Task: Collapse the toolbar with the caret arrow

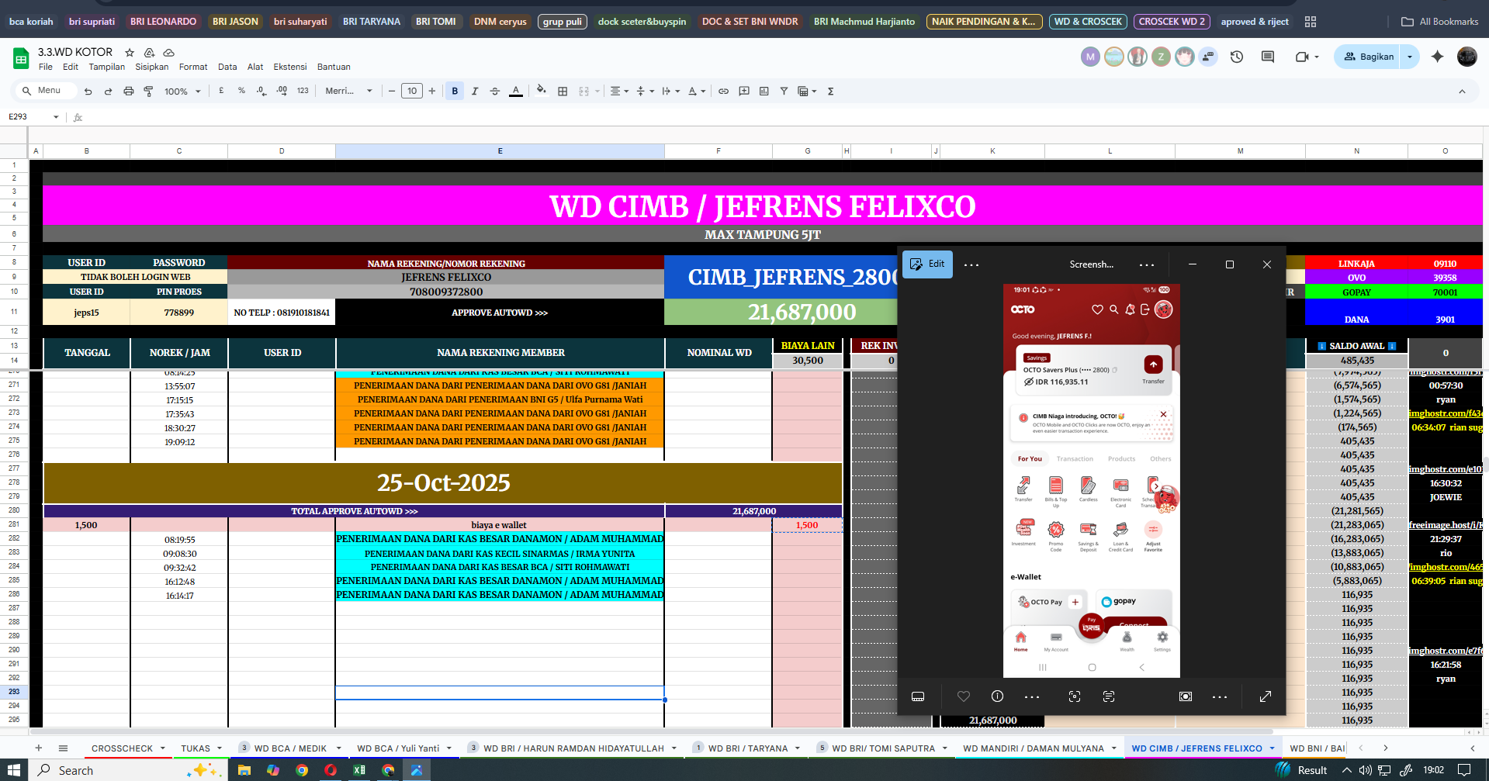Action: click(1462, 91)
